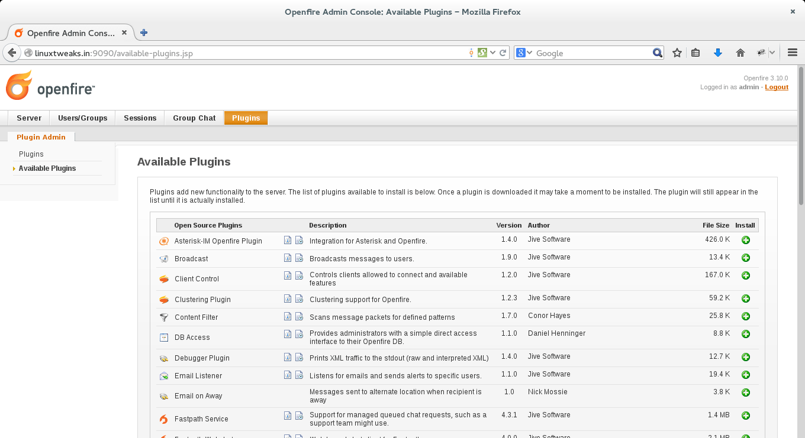Image resolution: width=805 pixels, height=438 pixels.
Task: Install the Client Control plugin
Action: pos(746,276)
